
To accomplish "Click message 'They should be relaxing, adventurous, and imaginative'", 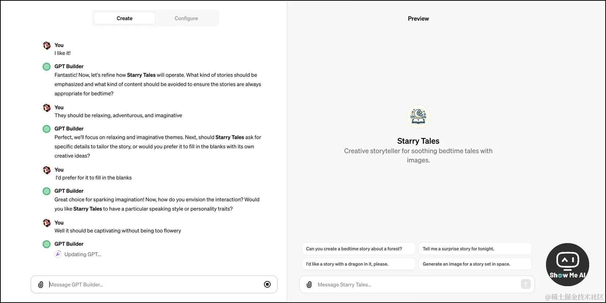I will 118,115.
